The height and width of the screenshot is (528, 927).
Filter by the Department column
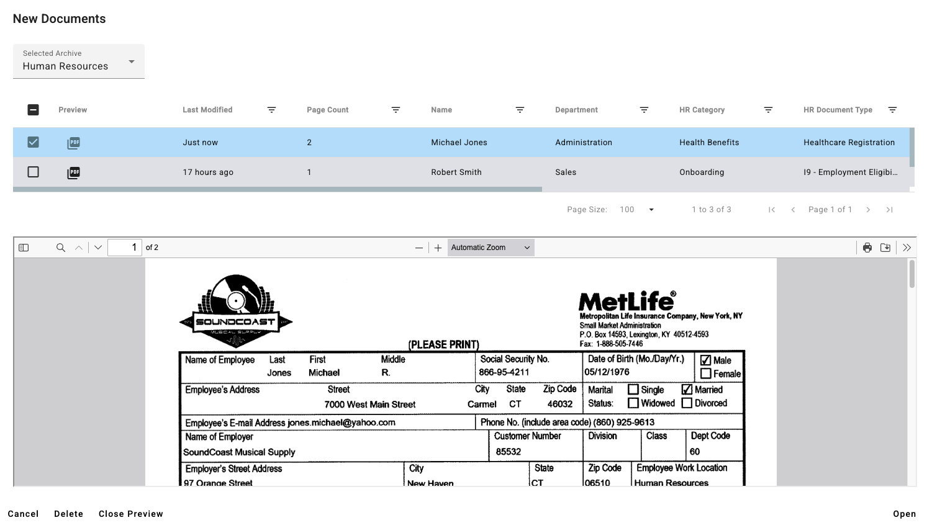[644, 109]
